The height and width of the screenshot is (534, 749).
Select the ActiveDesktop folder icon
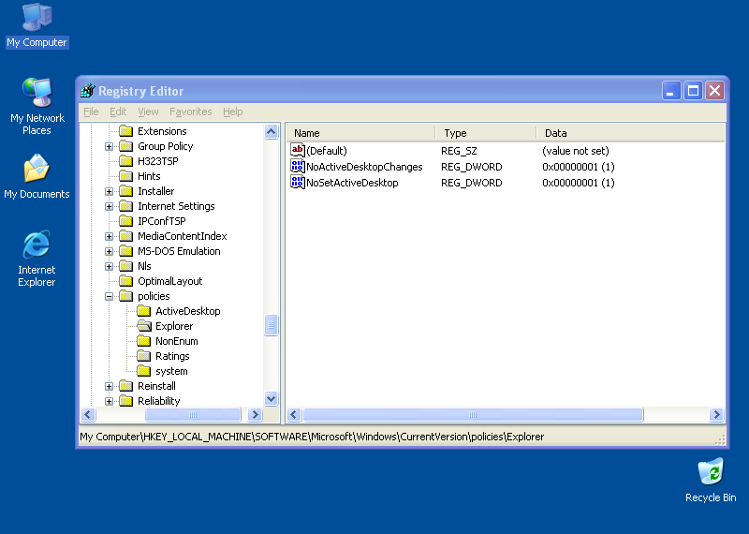point(144,311)
